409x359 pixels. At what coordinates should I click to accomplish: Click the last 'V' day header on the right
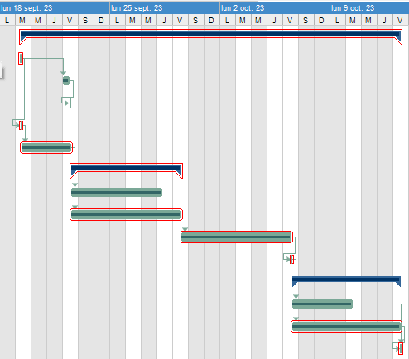coord(401,20)
